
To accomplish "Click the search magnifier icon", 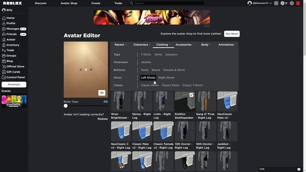I will pyautogui.click(x=131, y=3).
